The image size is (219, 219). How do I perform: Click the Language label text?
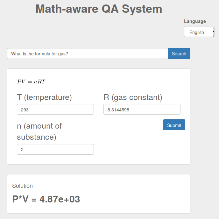pyautogui.click(x=195, y=21)
